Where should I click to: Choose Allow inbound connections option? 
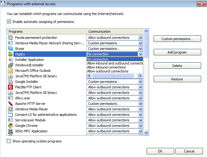click(x=115, y=67)
